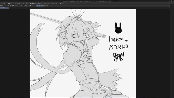Click the black bunny drawing on canvas
The height and width of the screenshot is (98, 174).
pos(118,28)
